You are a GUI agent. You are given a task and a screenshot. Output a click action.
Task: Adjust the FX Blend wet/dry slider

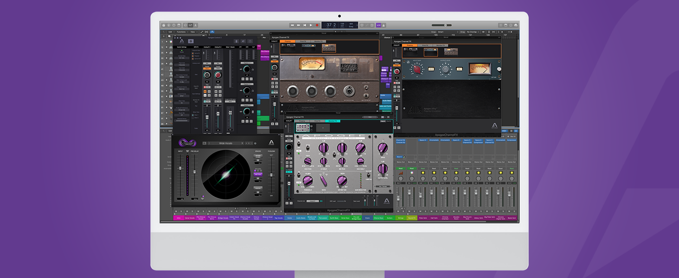(272, 176)
